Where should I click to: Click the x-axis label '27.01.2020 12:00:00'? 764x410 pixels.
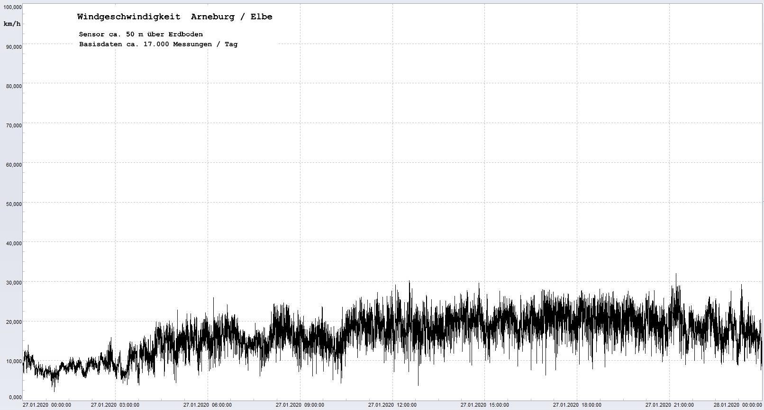coord(392,405)
